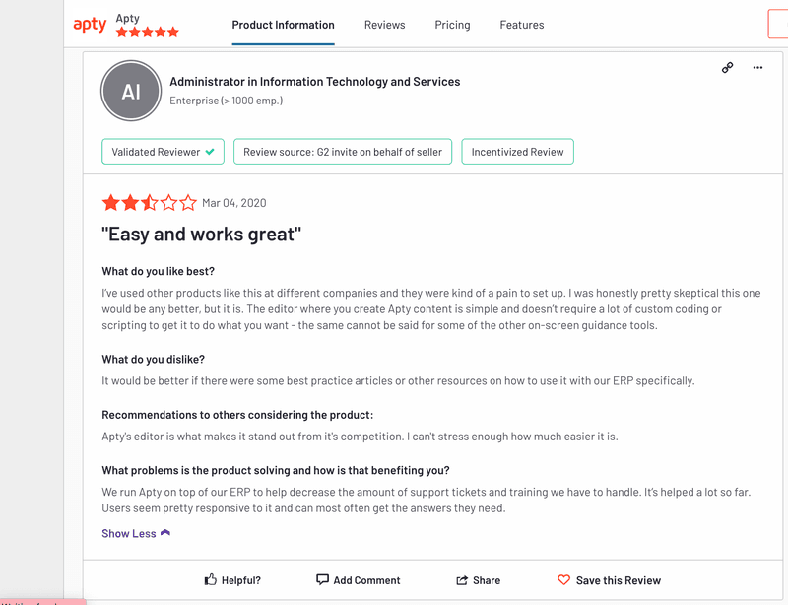788x605 pixels.
Task: Open comments with the Add Comment speech bubble icon
Action: 322,580
